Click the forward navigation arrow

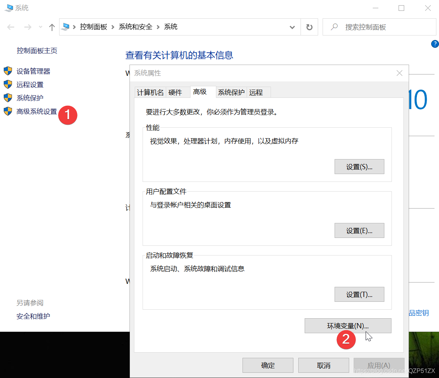(27, 27)
